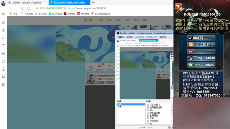
Task: Open the 上网导航 bookmark
Action: pos(41,14)
